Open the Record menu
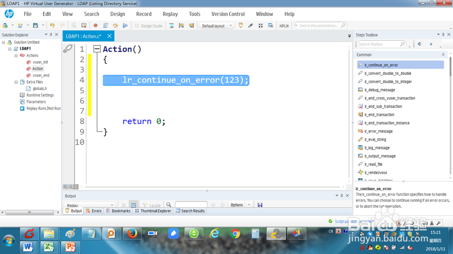The height and width of the screenshot is (254, 453). (x=144, y=14)
